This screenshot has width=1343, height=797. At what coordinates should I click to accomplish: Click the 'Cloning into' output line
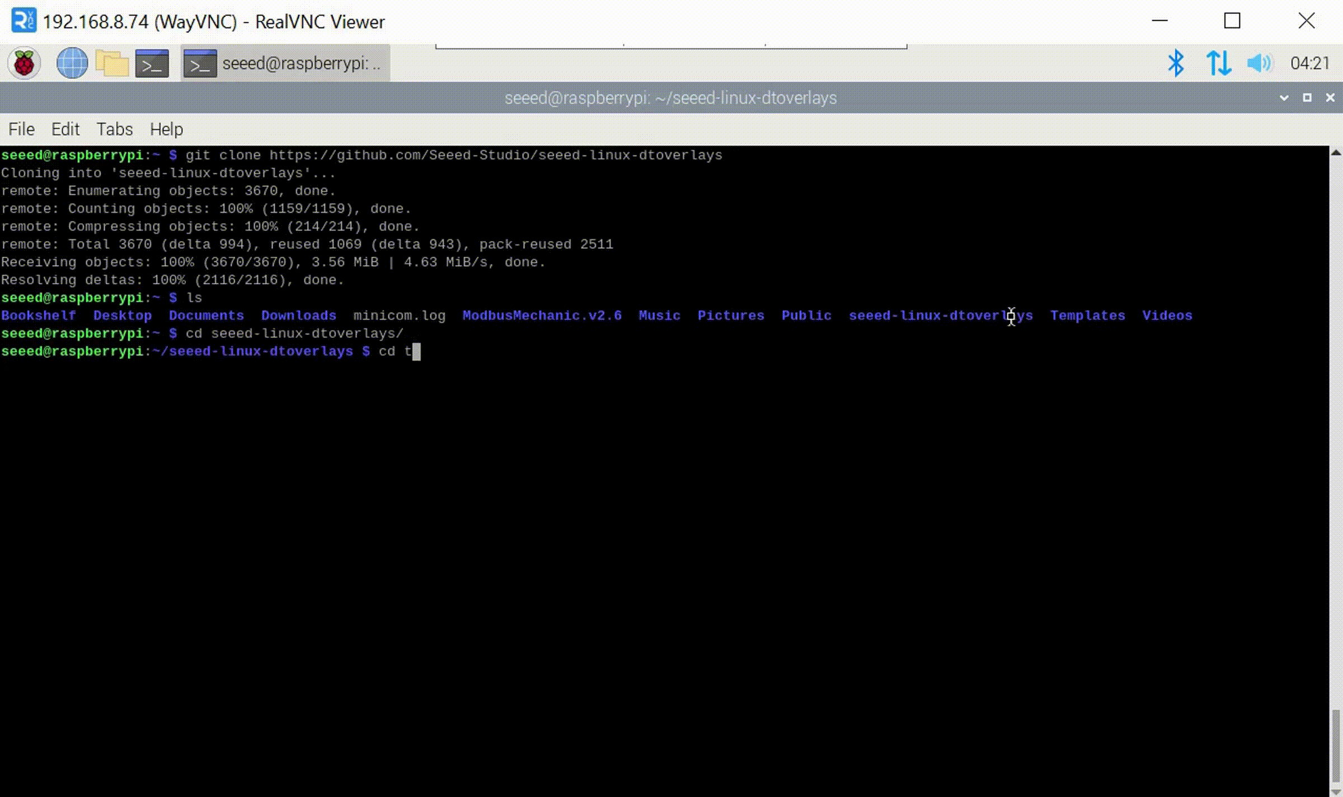[168, 173]
